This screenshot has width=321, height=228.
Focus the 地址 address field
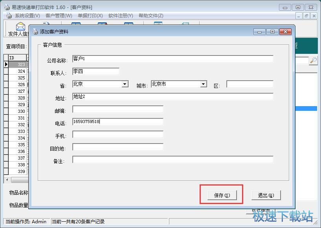pos(173,96)
